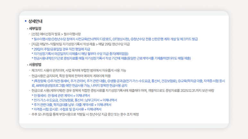Select the line '현금사용은 금지되며'
248x139 pixels.
71,76
